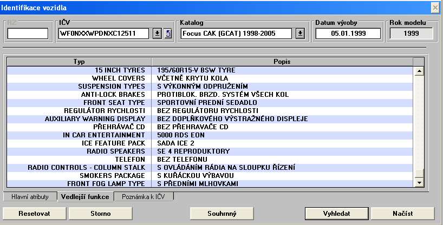
Task: Click the Typ column header
Action: point(79,62)
